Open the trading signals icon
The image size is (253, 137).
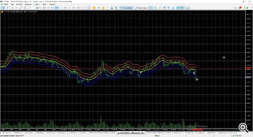pos(108,8)
